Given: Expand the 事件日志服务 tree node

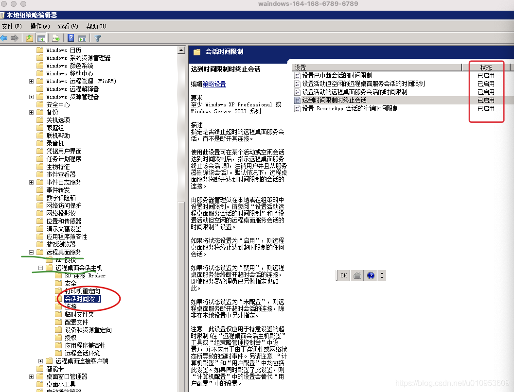Looking at the screenshot, I should (x=31, y=183).
